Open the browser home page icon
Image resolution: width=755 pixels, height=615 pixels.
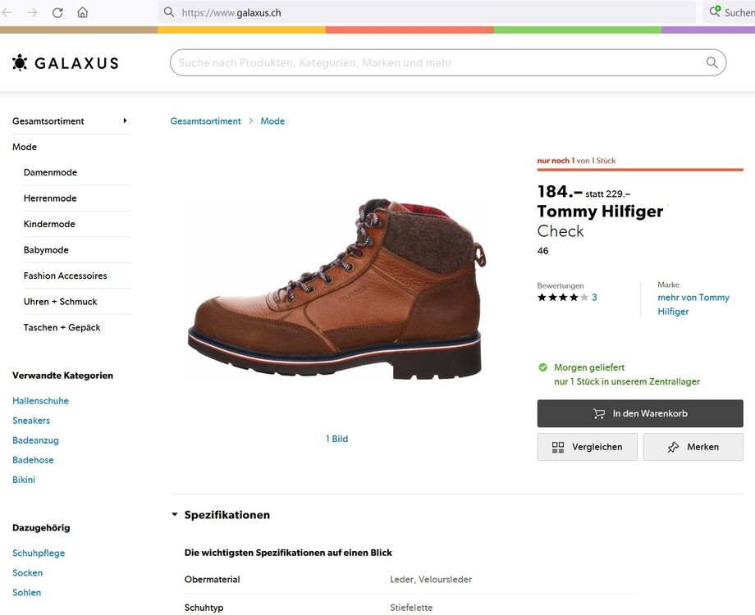(x=83, y=12)
